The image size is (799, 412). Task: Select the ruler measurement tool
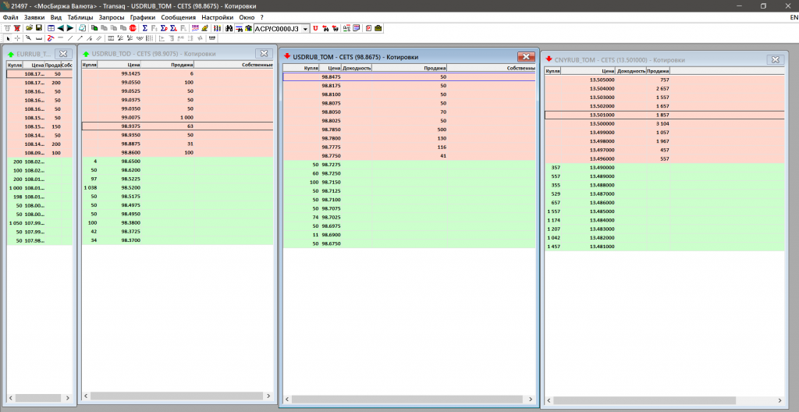click(x=39, y=38)
